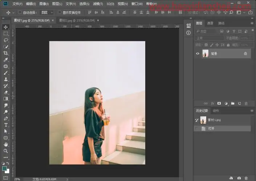Screen dimensions: 256x181
Task: Toggle the 自动选择 checkbox
Action: point(20,12)
